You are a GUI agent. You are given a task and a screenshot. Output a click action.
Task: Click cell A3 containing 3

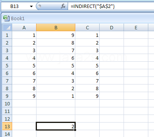tap(24, 50)
